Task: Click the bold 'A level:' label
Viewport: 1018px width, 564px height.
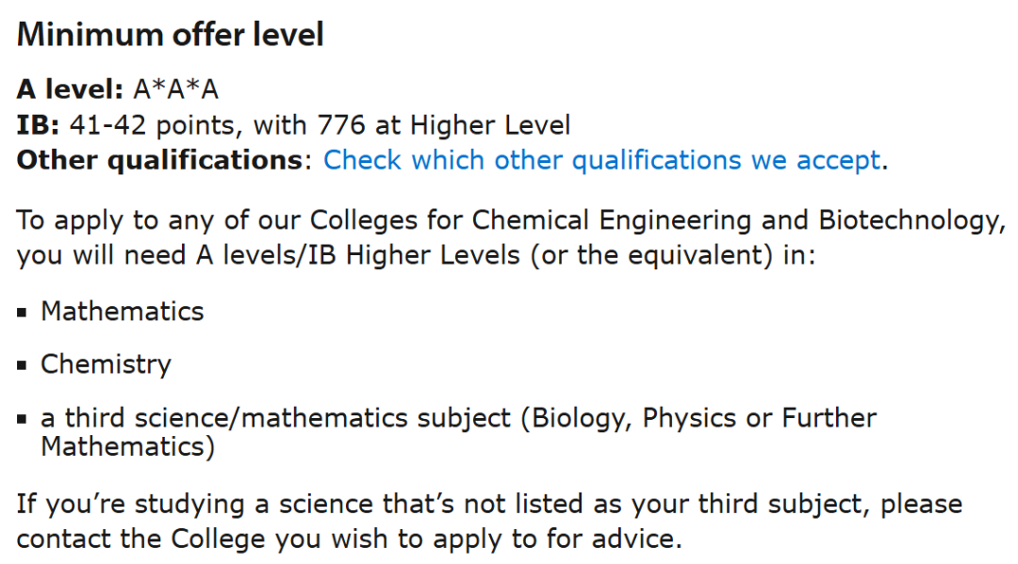Action: click(70, 89)
